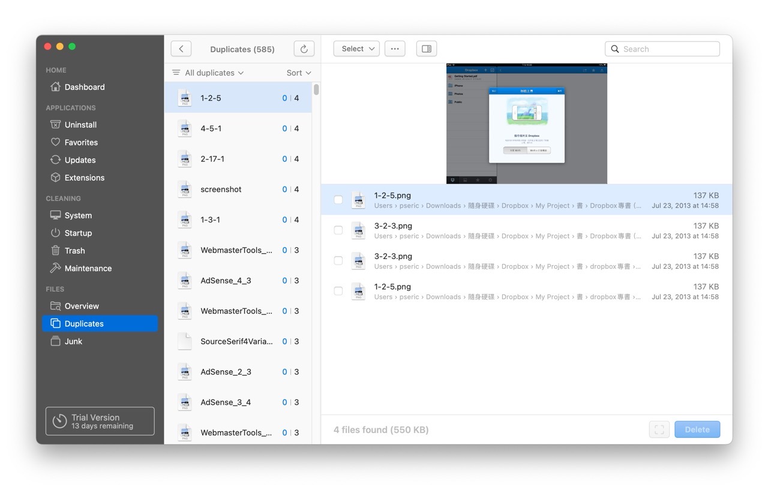Screen dimensions: 768x487
Task: Refresh the duplicates scan
Action: pyautogui.click(x=304, y=49)
